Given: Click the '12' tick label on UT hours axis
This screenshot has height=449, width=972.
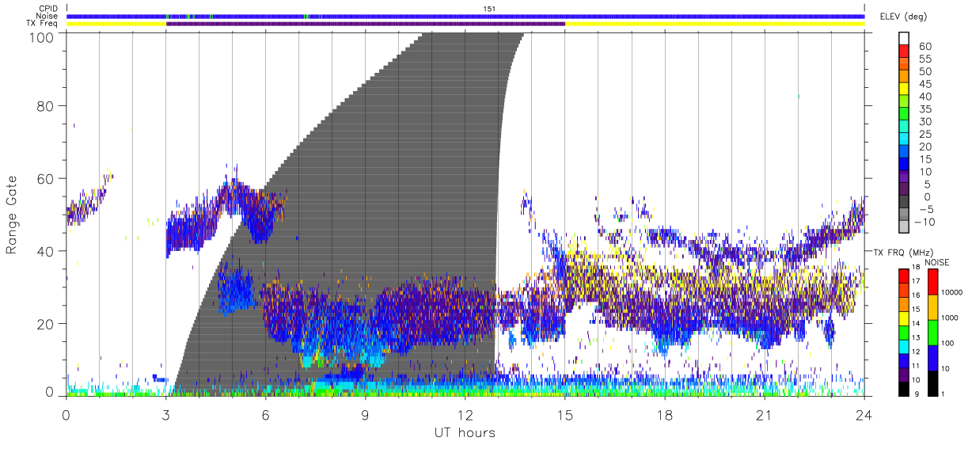Looking at the screenshot, I should click(465, 415).
